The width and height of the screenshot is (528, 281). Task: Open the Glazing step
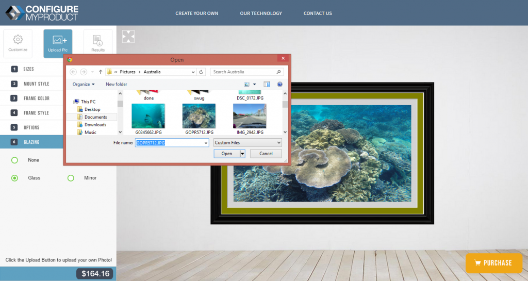(31, 142)
